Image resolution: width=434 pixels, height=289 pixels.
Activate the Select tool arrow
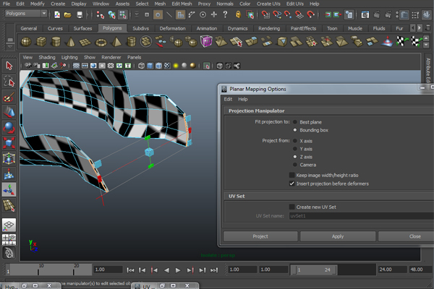tap(9, 66)
